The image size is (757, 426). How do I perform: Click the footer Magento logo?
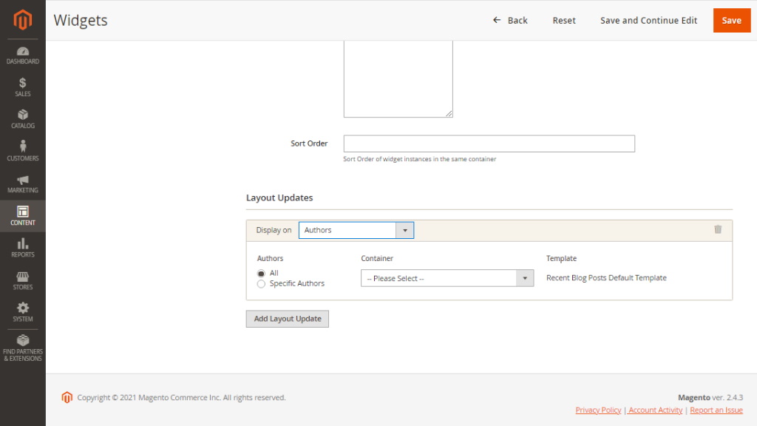tap(67, 397)
